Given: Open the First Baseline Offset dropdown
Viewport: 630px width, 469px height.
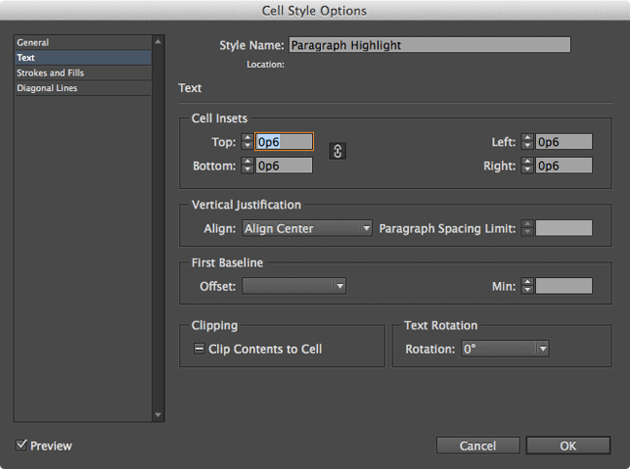Looking at the screenshot, I should click(294, 286).
